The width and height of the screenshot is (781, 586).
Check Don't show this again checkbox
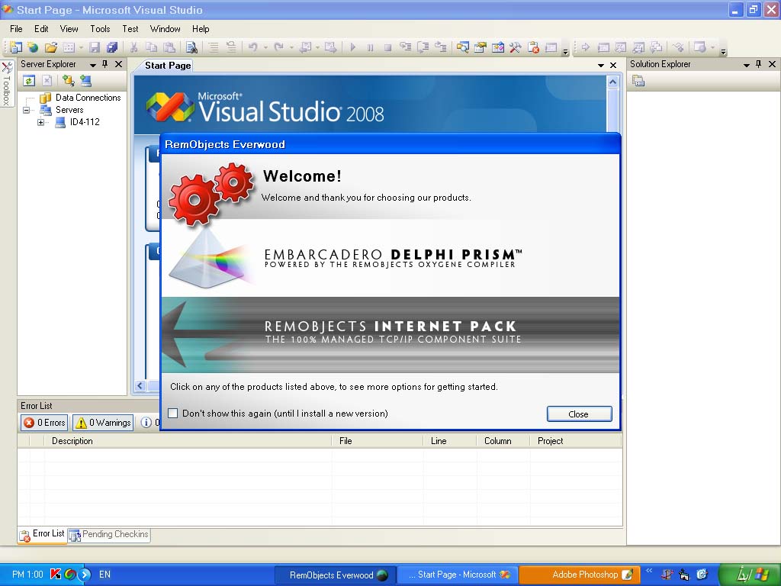[173, 413]
